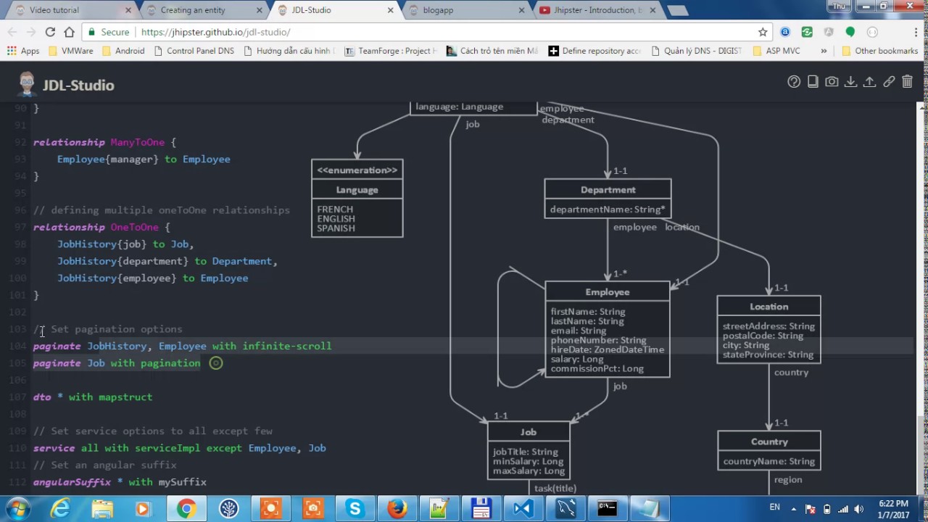Select the Department entity box in diagram
Viewport: 928px width, 522px height.
pyautogui.click(x=608, y=199)
